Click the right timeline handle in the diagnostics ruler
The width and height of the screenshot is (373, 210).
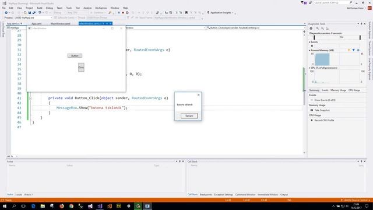360,37
